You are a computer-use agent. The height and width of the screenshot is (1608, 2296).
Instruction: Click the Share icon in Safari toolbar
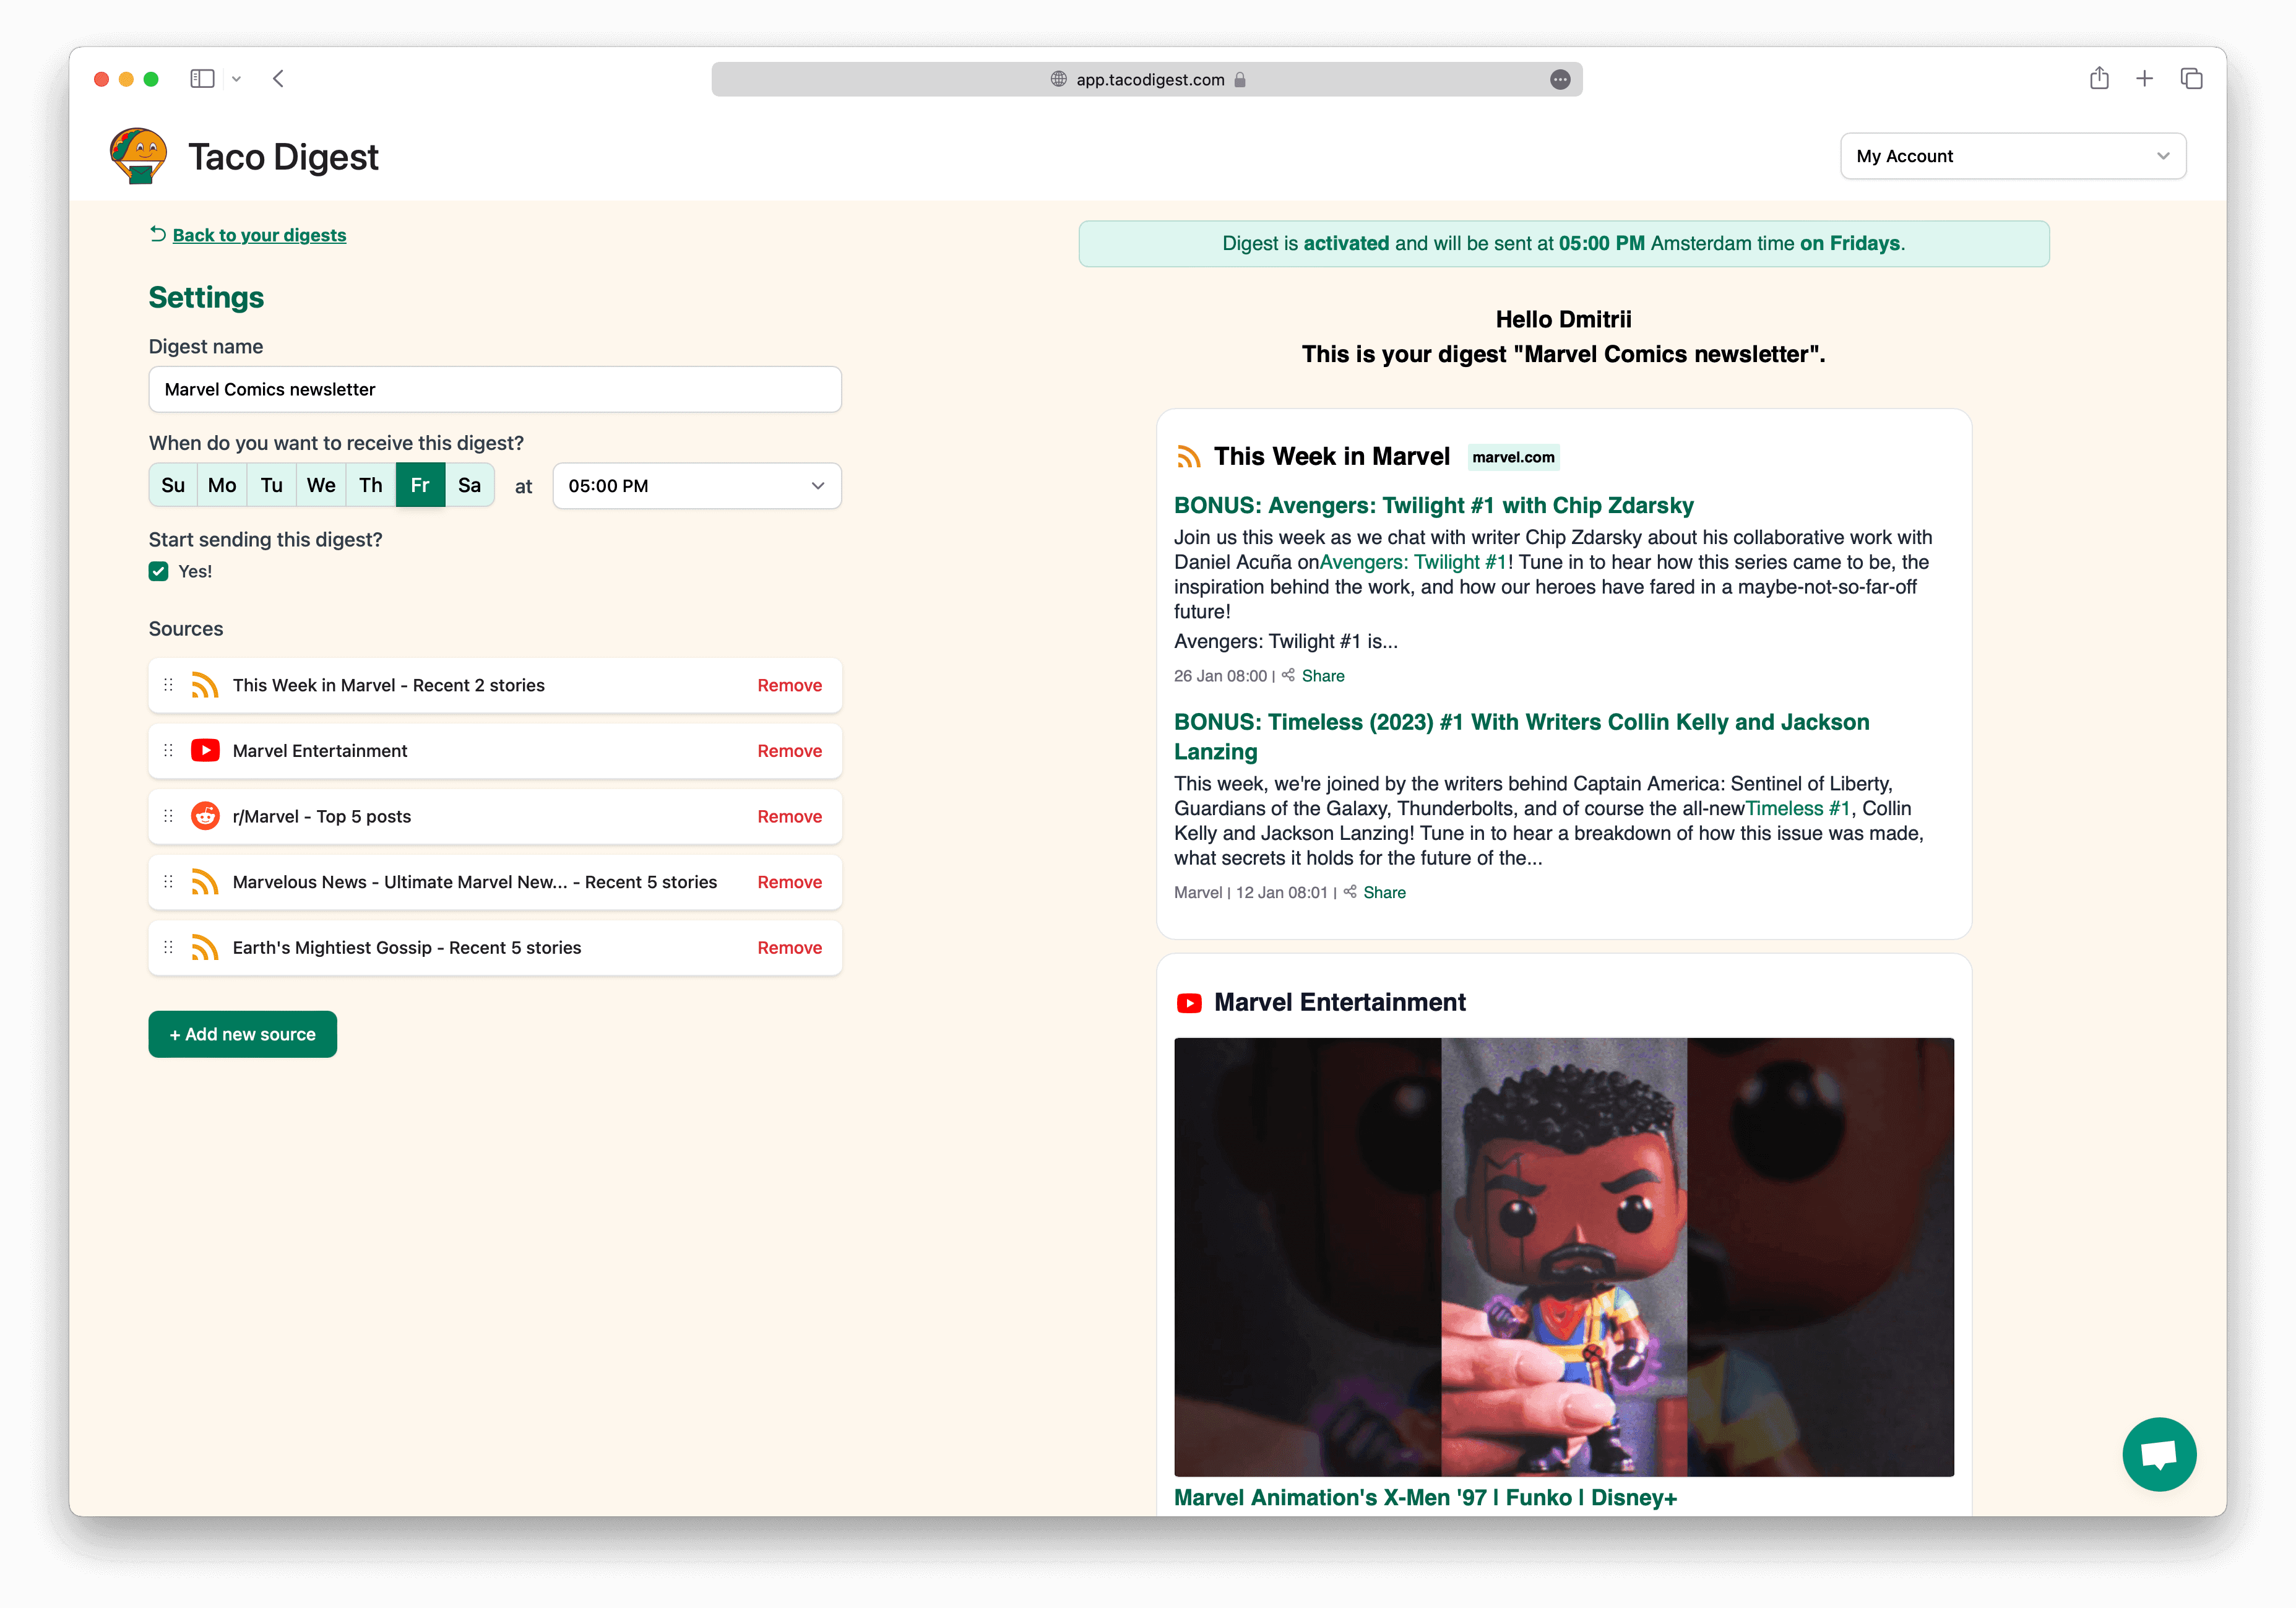point(2098,78)
